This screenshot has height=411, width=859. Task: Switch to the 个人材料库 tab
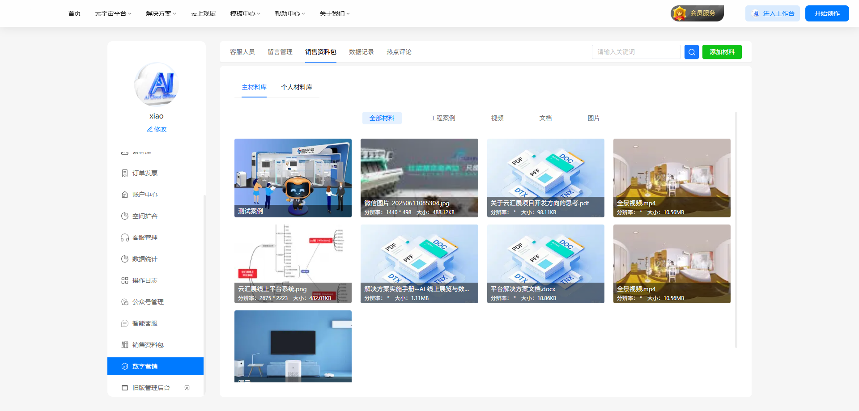(x=296, y=87)
